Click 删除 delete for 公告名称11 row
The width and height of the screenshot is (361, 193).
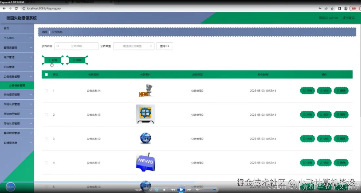tap(341, 163)
